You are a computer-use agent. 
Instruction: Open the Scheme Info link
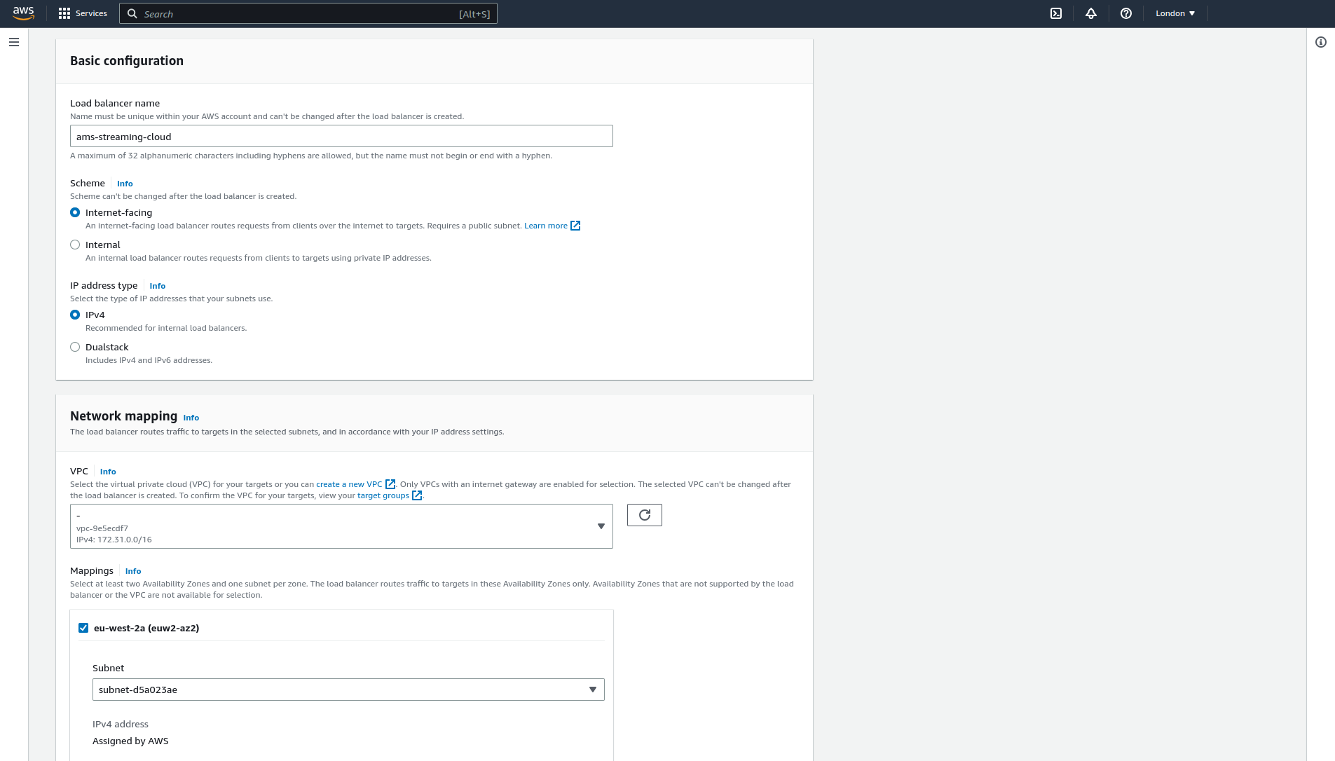(x=125, y=184)
